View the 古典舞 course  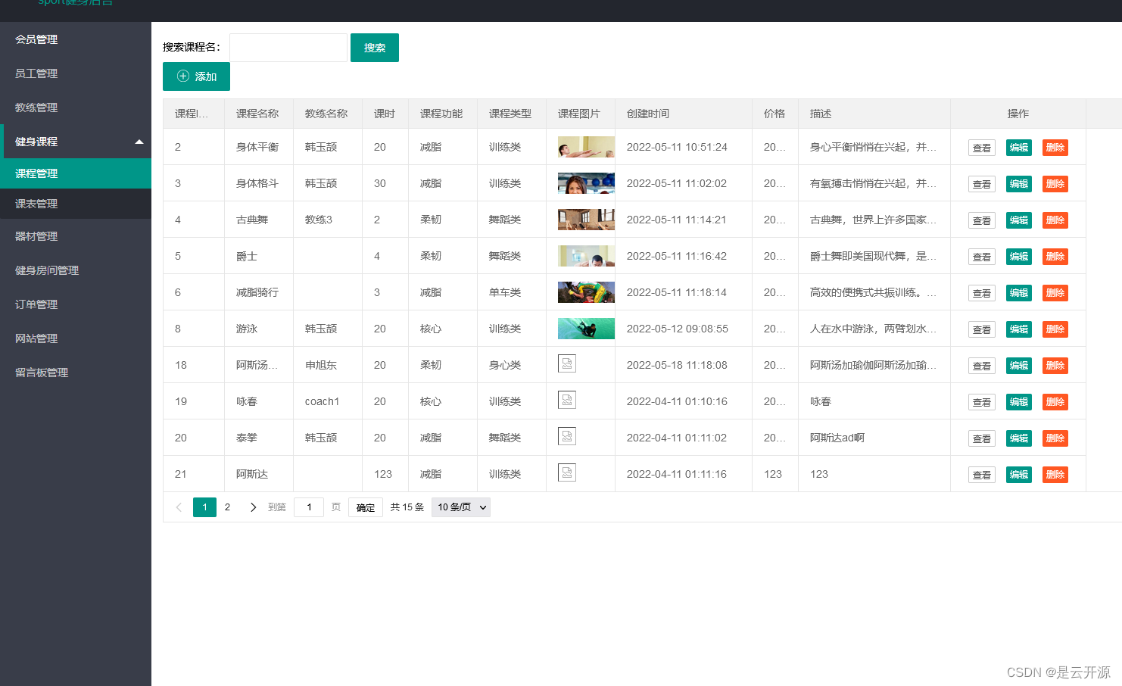point(982,220)
